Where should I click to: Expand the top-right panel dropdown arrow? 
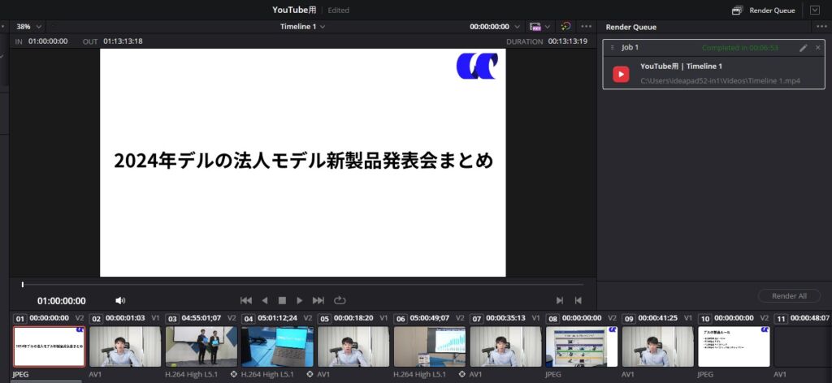(x=814, y=10)
